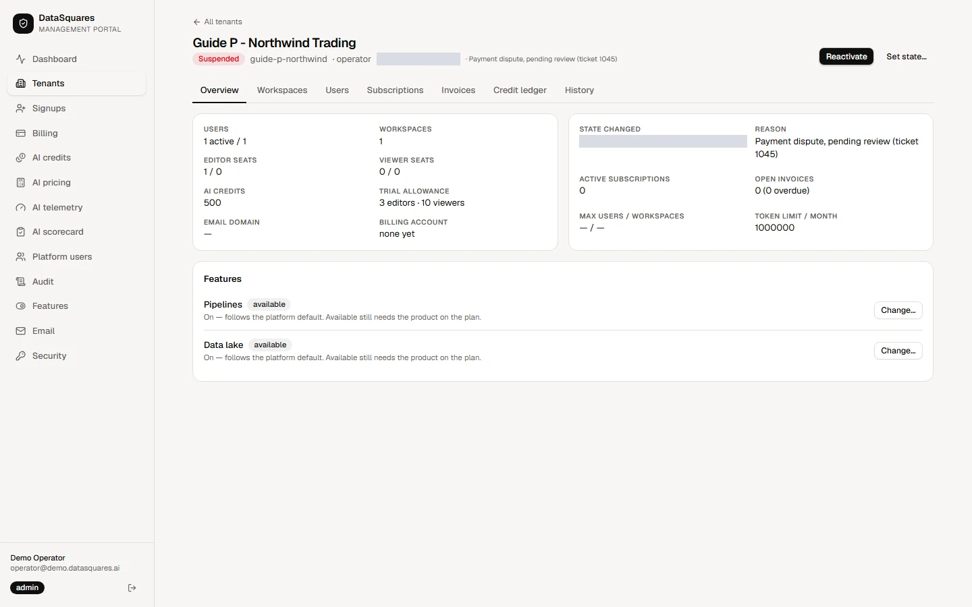Click Change... for Pipelines feature
The image size is (972, 607).
[898, 310]
